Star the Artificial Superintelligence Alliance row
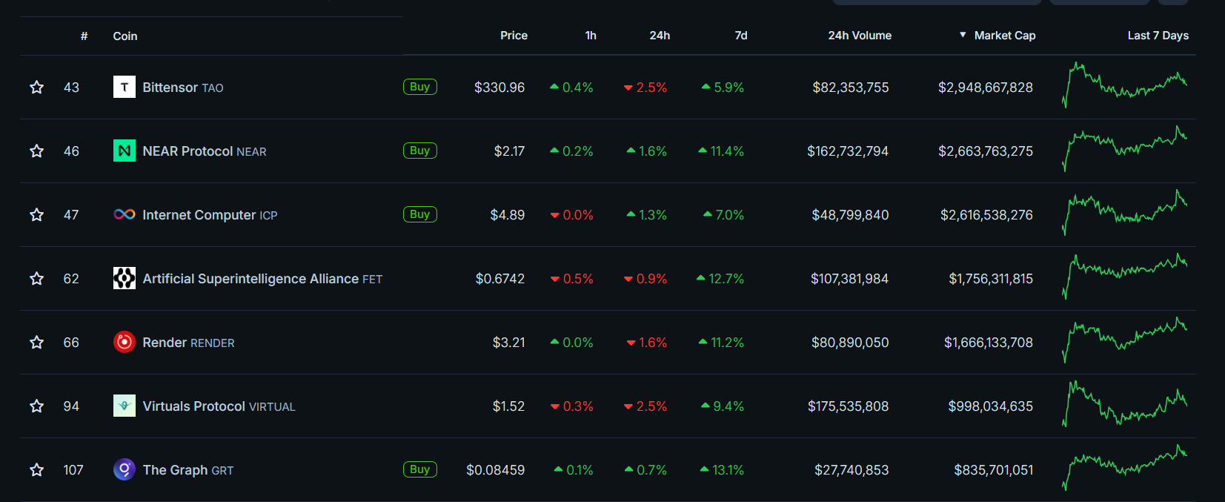Screen dimensions: 1225x502 pos(36,279)
